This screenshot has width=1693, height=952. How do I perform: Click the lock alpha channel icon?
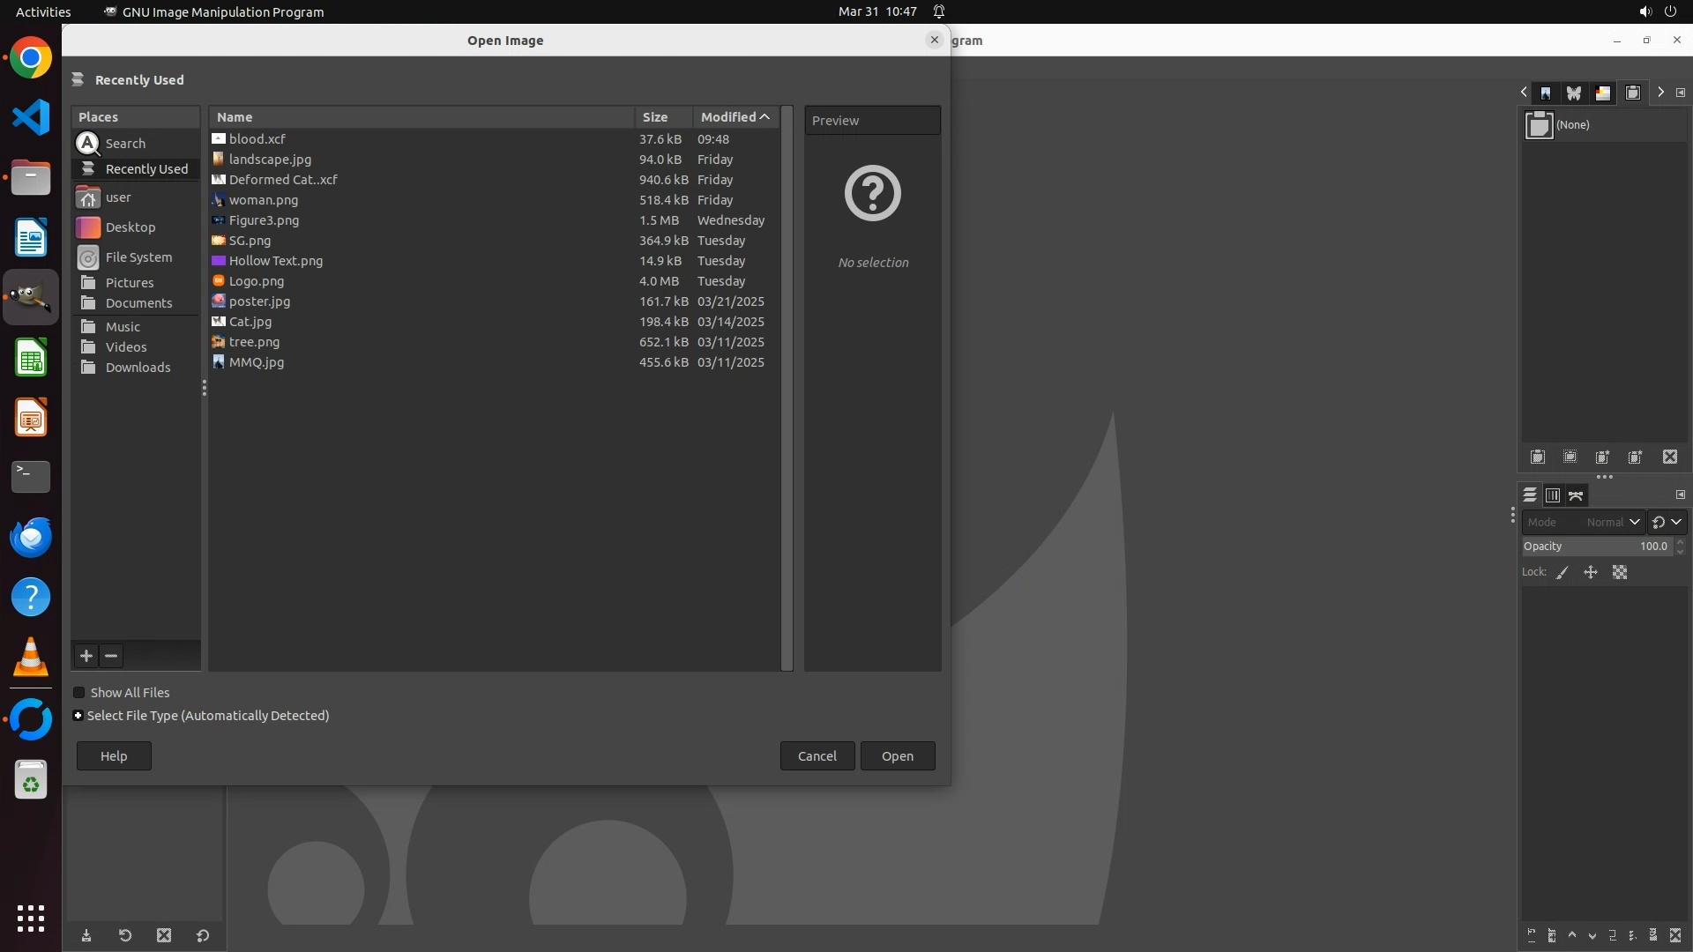click(x=1620, y=573)
